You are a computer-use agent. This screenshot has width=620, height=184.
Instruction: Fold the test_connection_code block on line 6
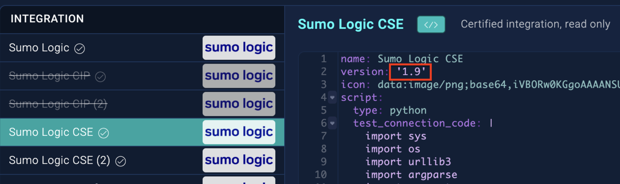332,123
